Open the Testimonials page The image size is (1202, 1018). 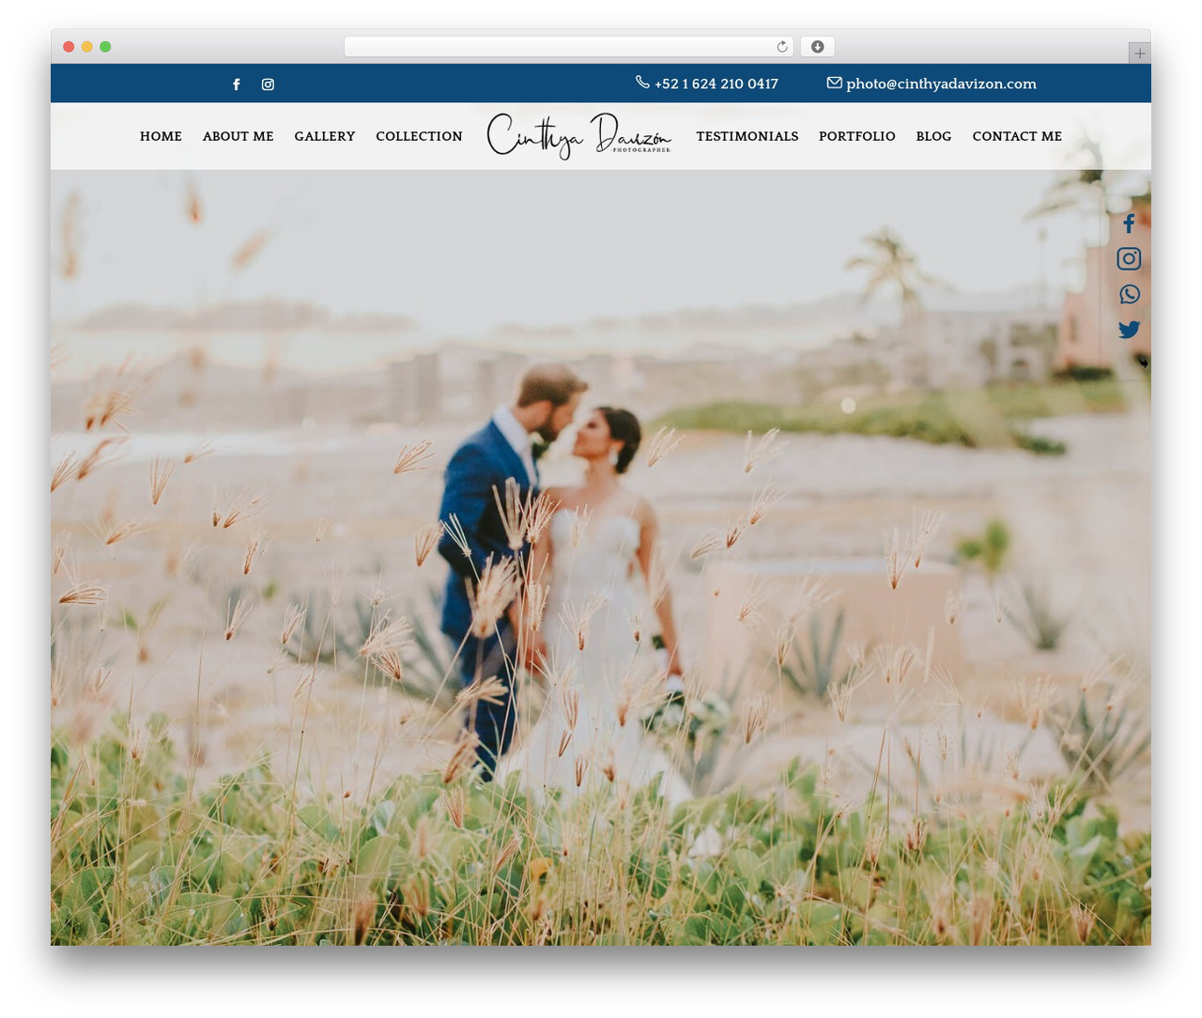(x=747, y=136)
